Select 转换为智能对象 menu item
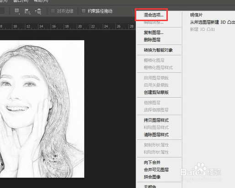Screen dimensions: 235x188 [x=158, y=50]
